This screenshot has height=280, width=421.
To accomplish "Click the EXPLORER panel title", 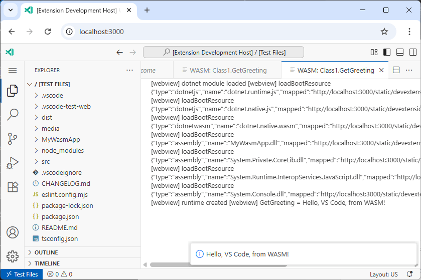I will [47, 70].
